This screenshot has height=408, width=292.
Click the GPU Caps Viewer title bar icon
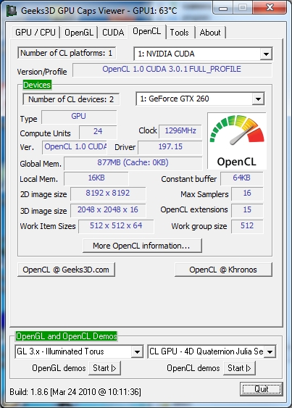(11, 11)
